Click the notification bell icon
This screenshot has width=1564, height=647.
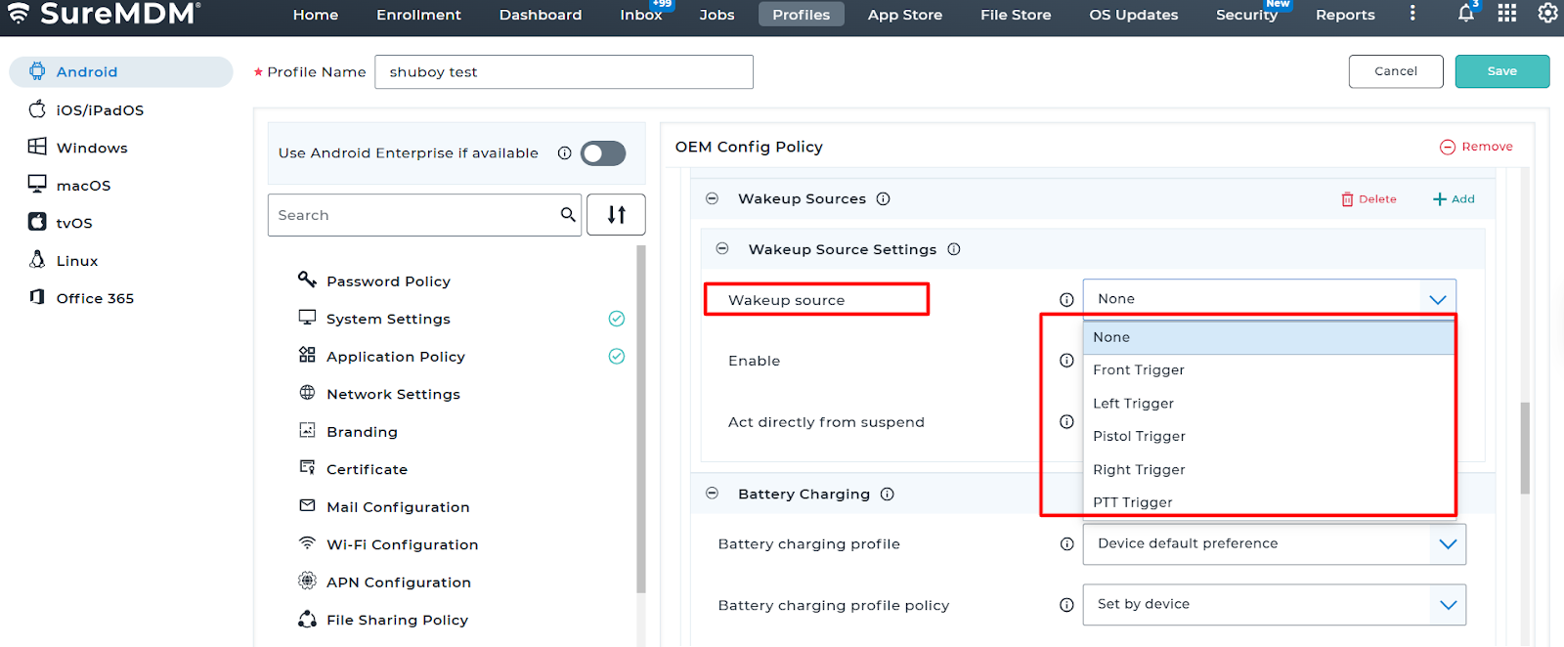(1465, 14)
